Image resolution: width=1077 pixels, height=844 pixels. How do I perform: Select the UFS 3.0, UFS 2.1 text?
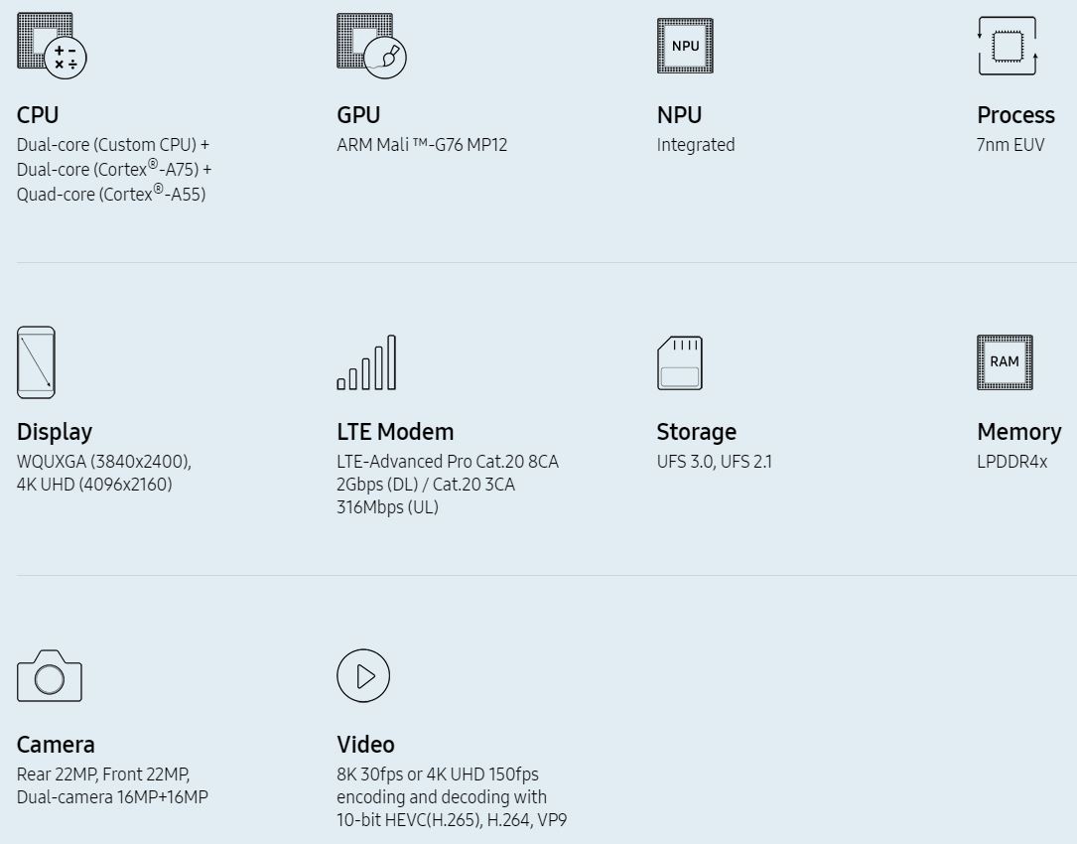pyautogui.click(x=714, y=462)
